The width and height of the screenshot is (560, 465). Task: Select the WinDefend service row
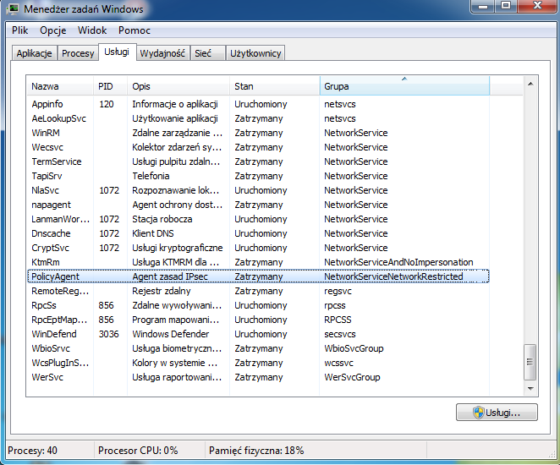coord(258,334)
